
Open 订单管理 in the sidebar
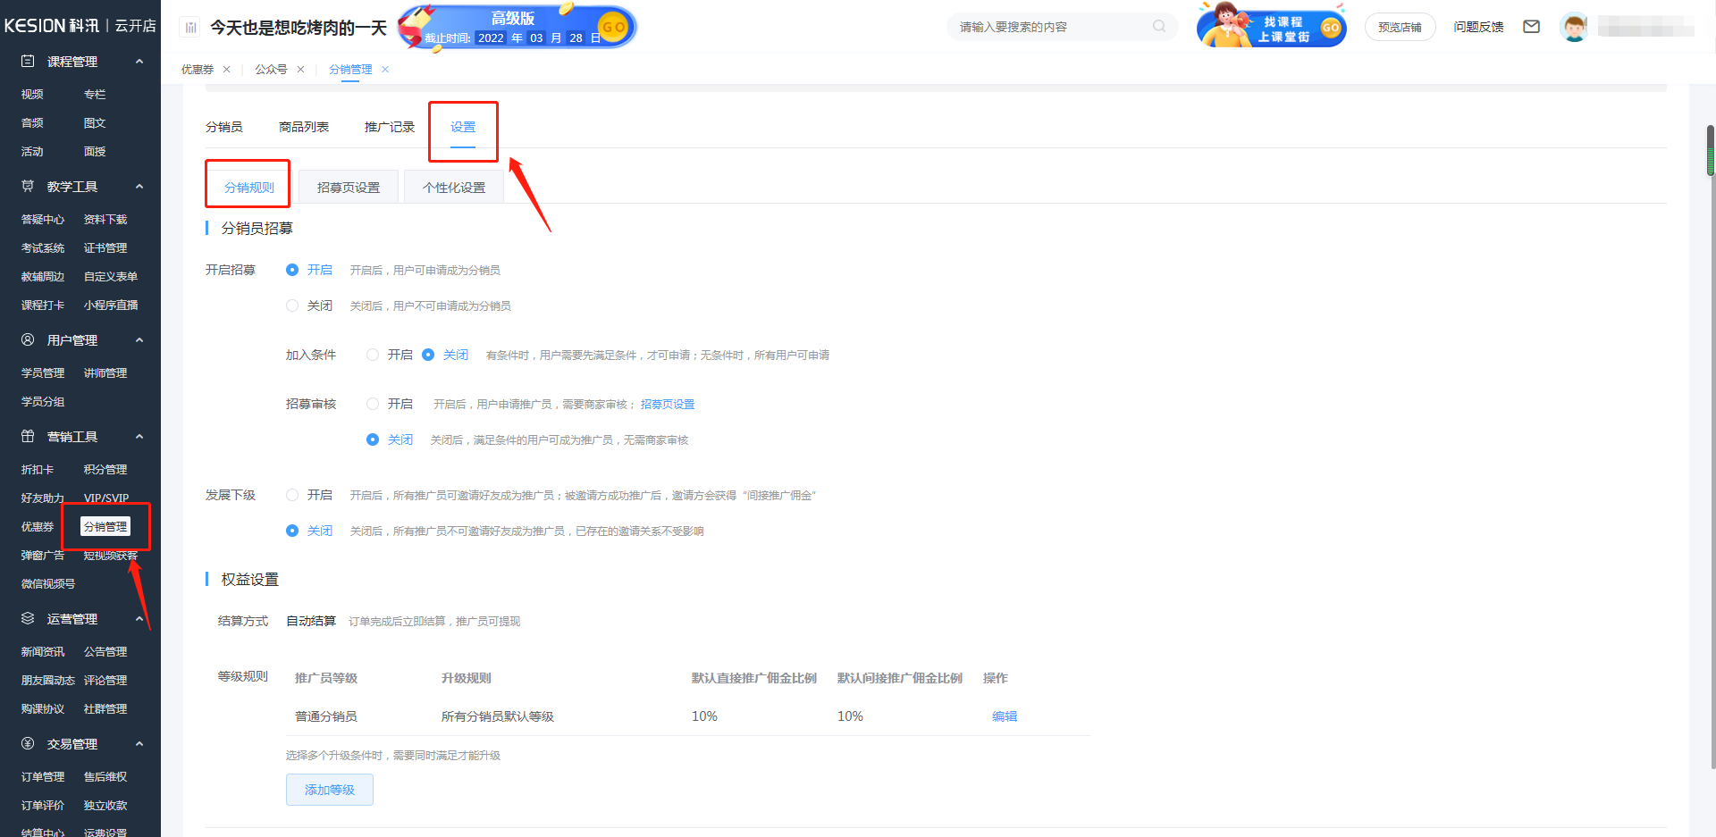coord(43,777)
